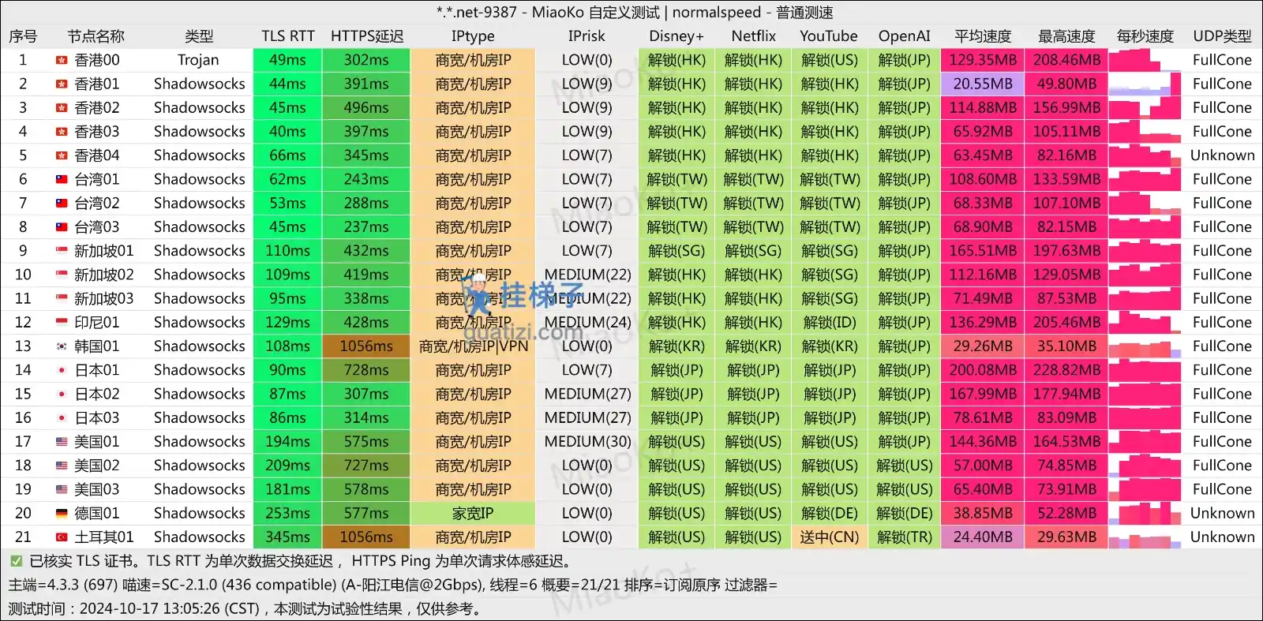Screen dimensions: 1263x621
Task: Click the Trojan type cell for 香港00
Action: (x=199, y=60)
